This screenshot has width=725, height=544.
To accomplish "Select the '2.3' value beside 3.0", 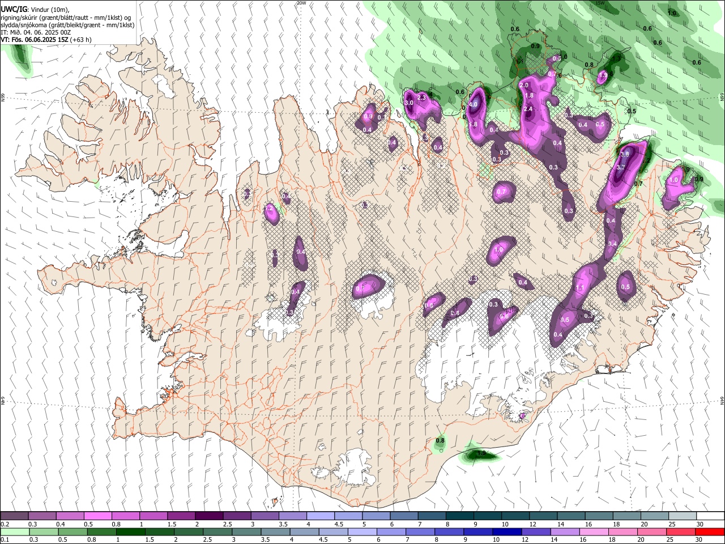I will click(x=421, y=97).
